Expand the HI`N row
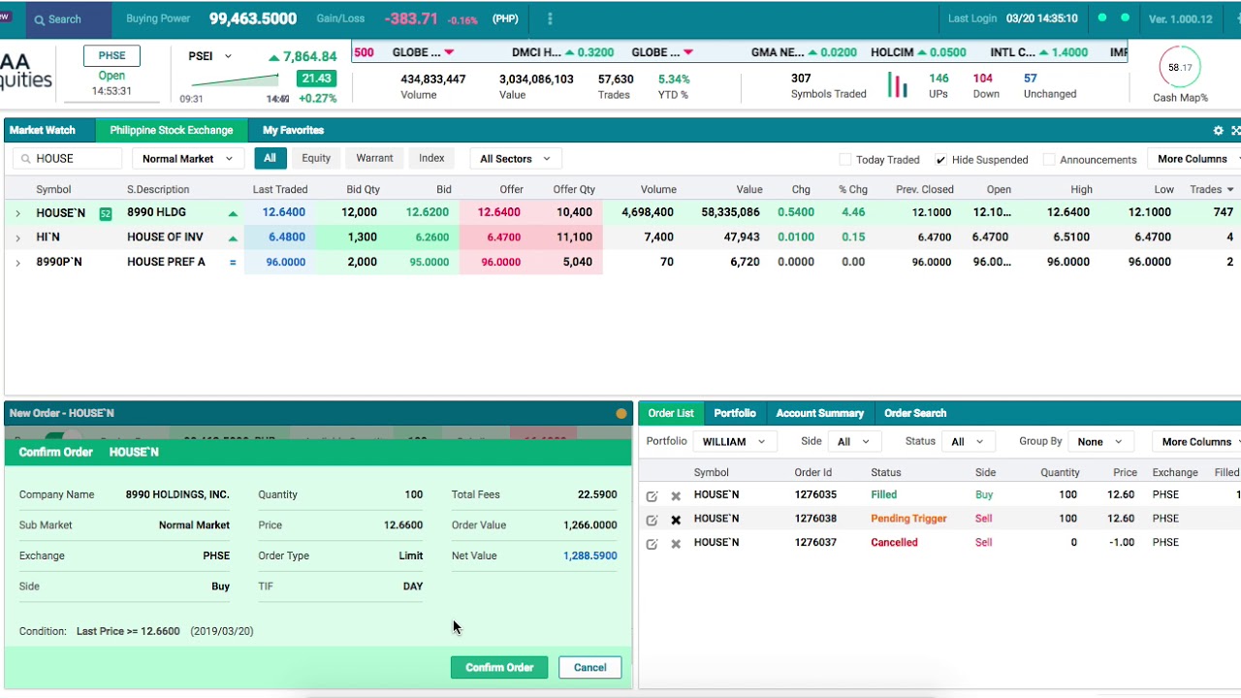 (17, 238)
